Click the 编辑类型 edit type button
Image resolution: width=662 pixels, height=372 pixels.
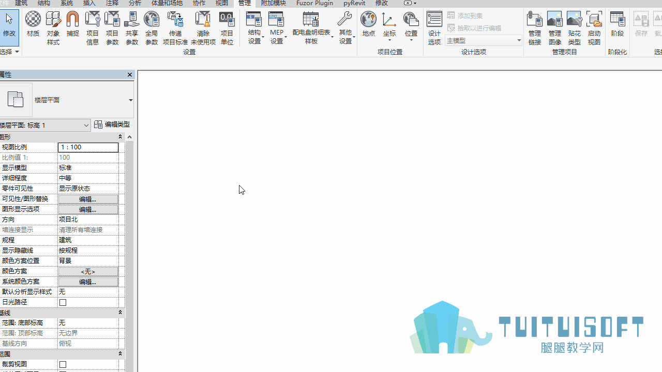pos(112,125)
